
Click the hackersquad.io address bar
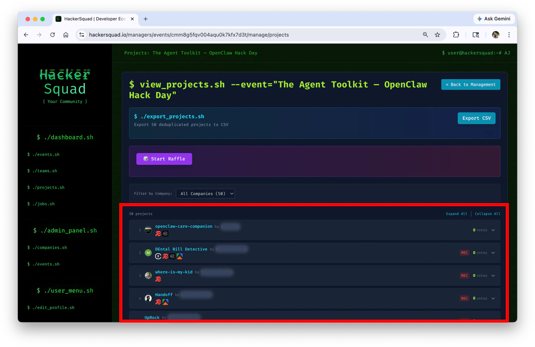point(188,35)
